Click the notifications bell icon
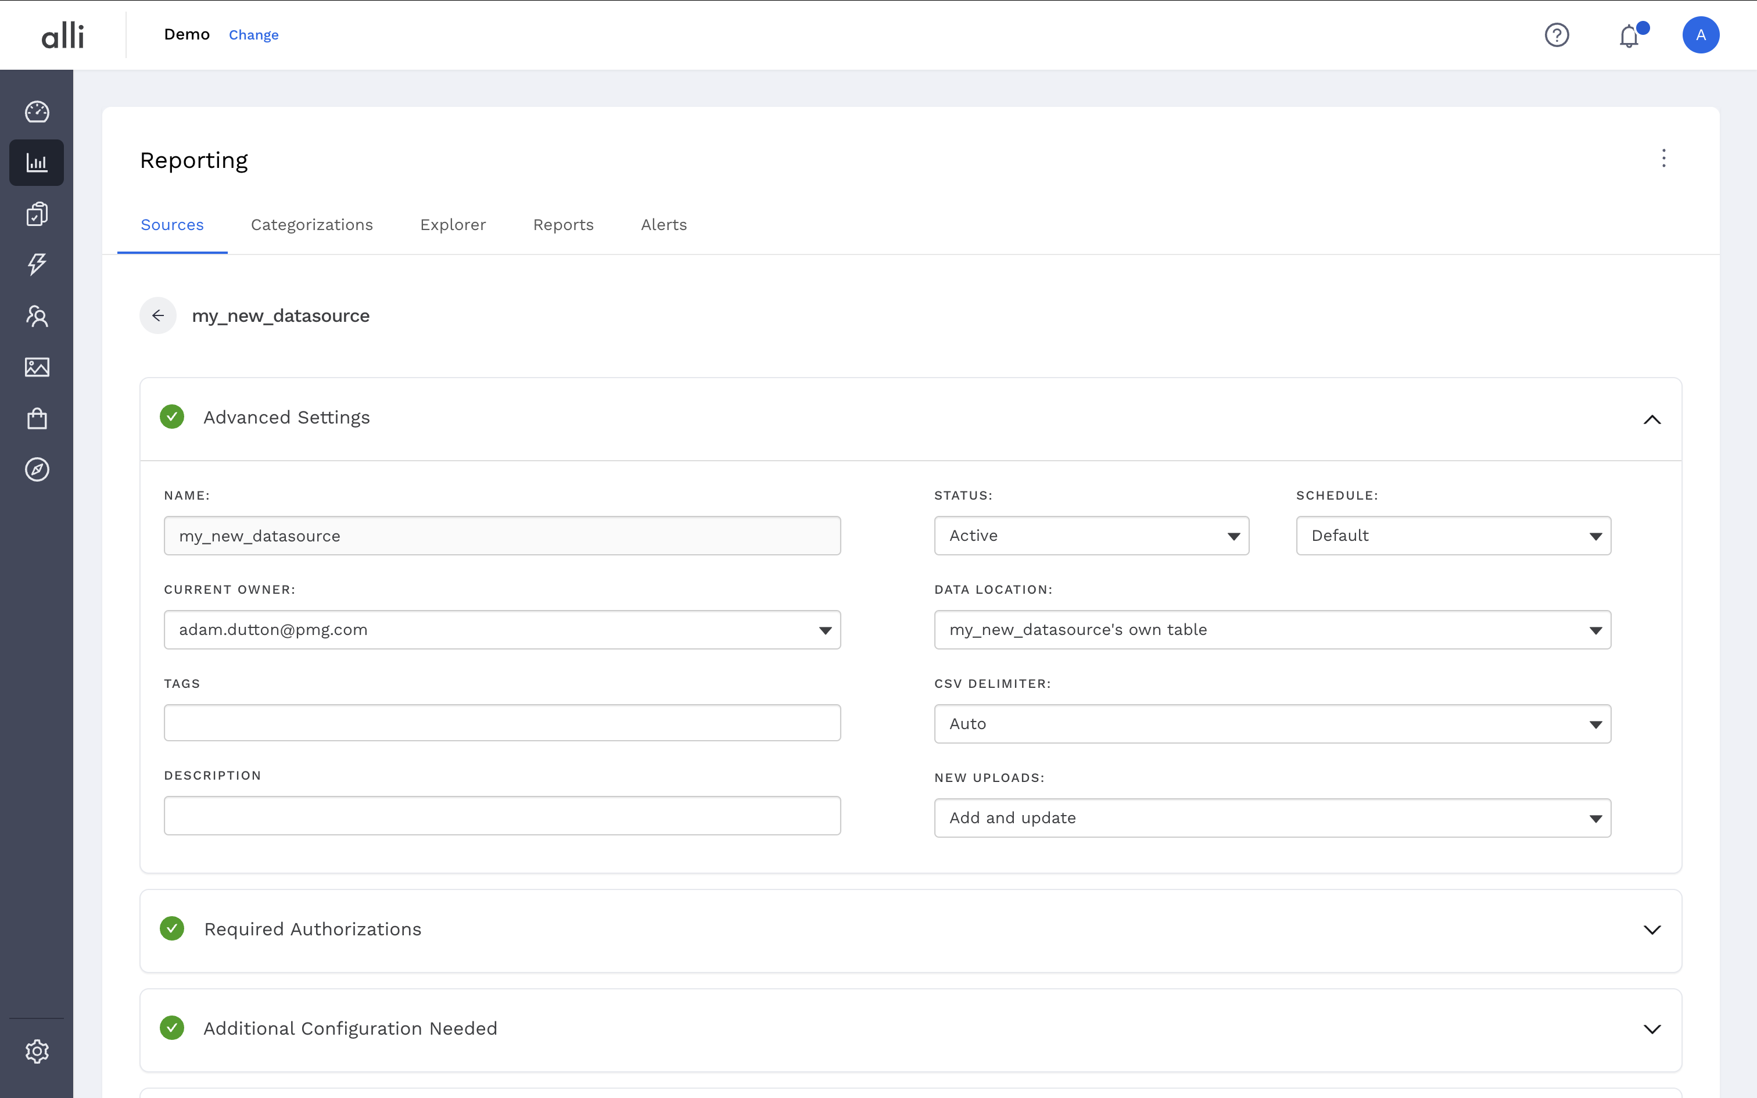This screenshot has height=1098, width=1757. pos(1629,35)
